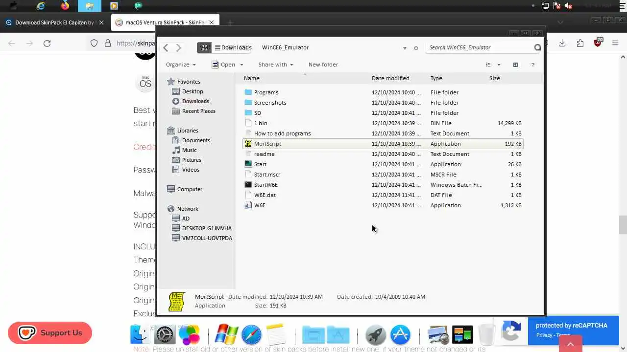Open Downloads in the navigation pane
Viewport: 627px width, 352px height.
(x=195, y=101)
